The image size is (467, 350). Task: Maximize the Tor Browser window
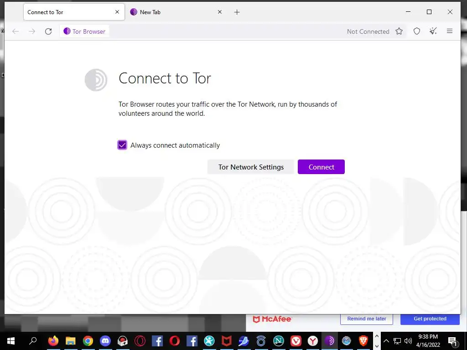[429, 12]
